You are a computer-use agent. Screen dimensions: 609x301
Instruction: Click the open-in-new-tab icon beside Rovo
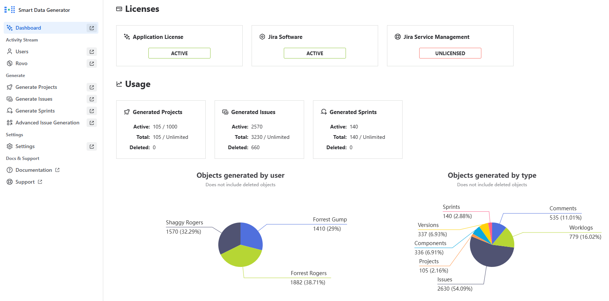click(92, 64)
